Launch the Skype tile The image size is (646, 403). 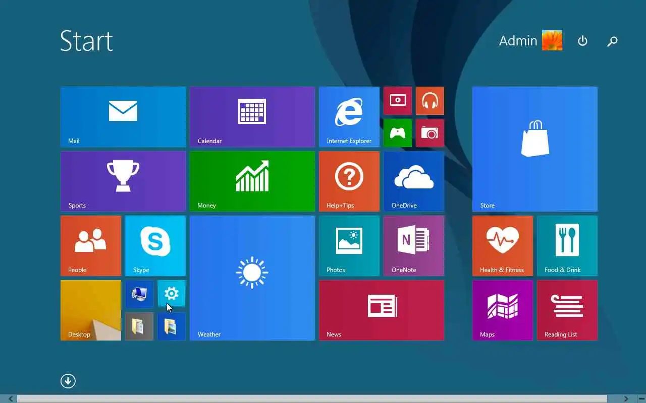[155, 246]
